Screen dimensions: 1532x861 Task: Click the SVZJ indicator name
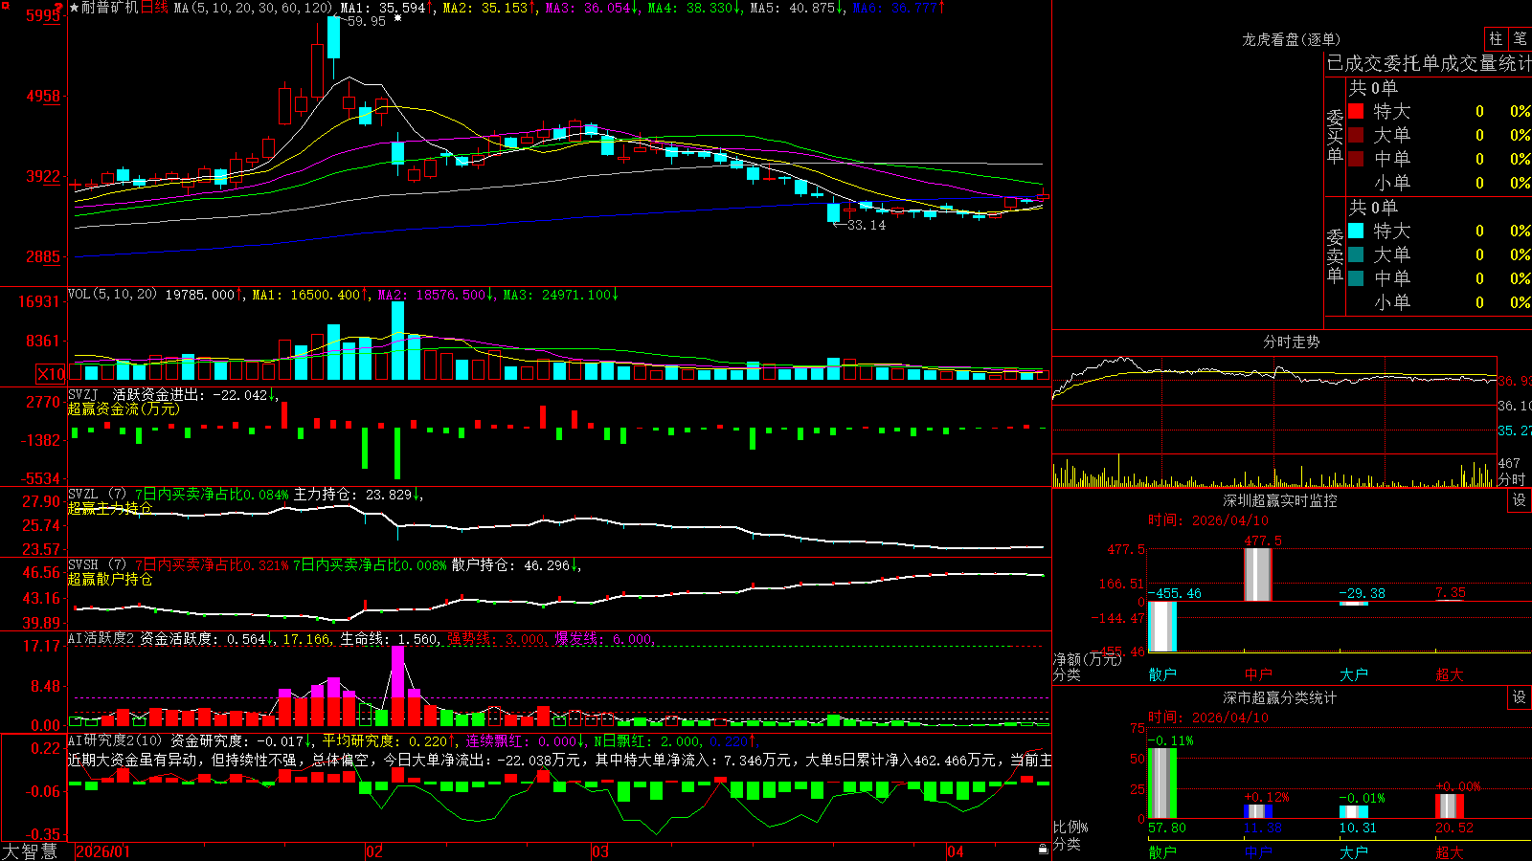point(83,394)
